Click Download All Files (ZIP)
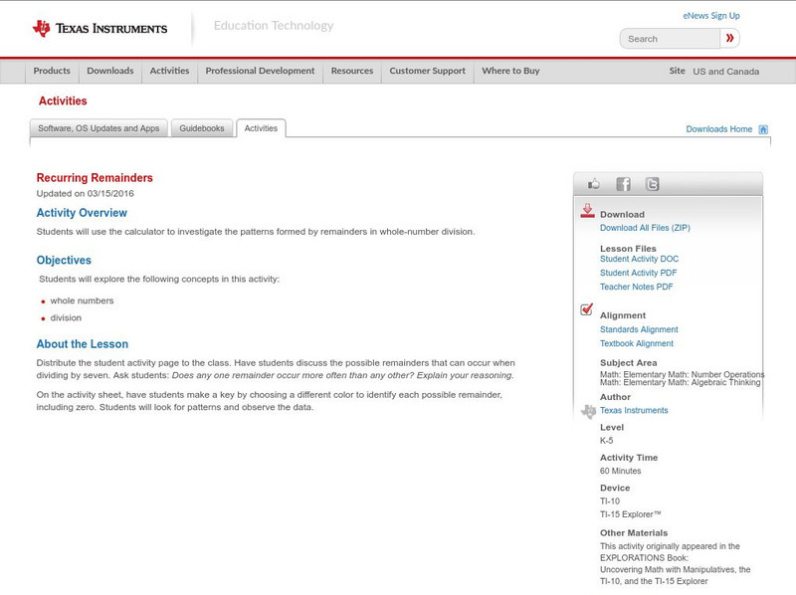Screen dimensions: 796x595 tap(645, 228)
